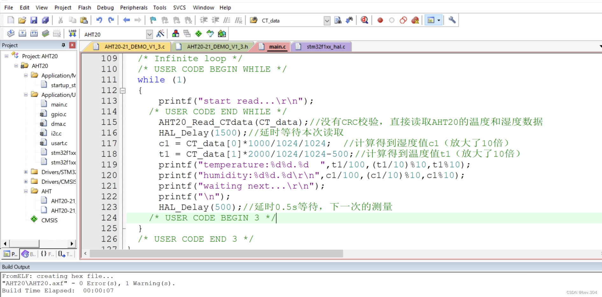Select gpio.c in project tree
The height and width of the screenshot is (297, 602).
59,114
